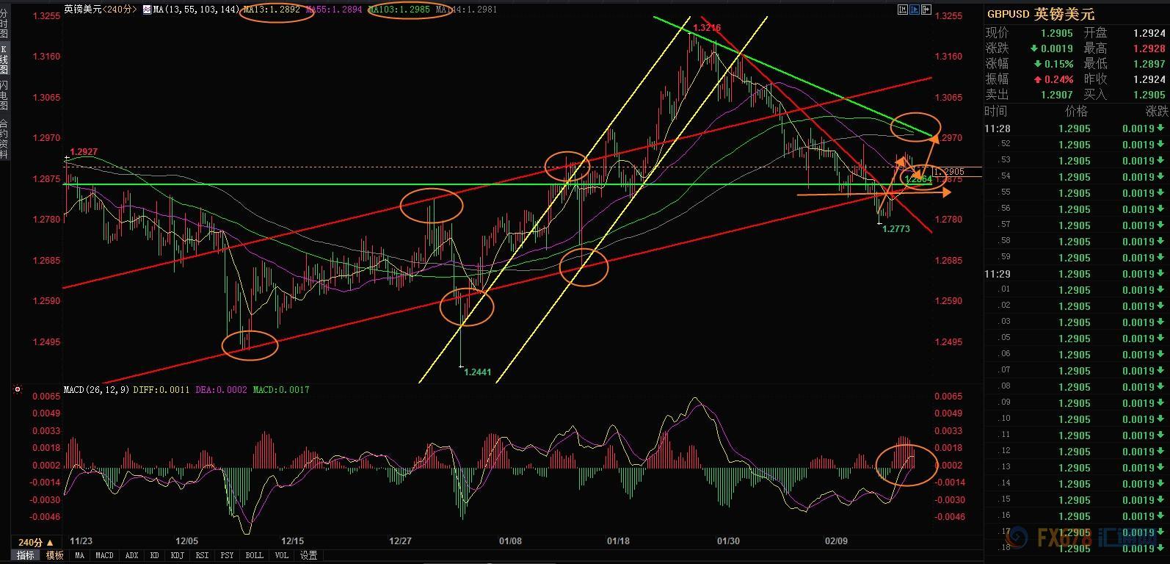Screen dimensions: 1170x564
Task: Click the 最低 1.2897 value
Action: coord(1149,64)
